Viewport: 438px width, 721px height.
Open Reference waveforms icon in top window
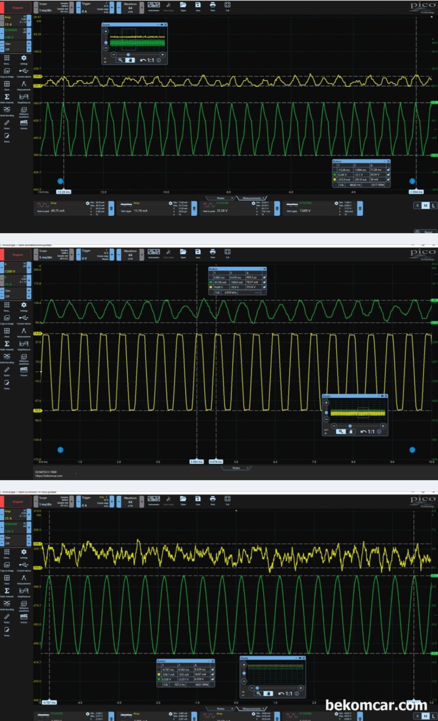pos(24,109)
